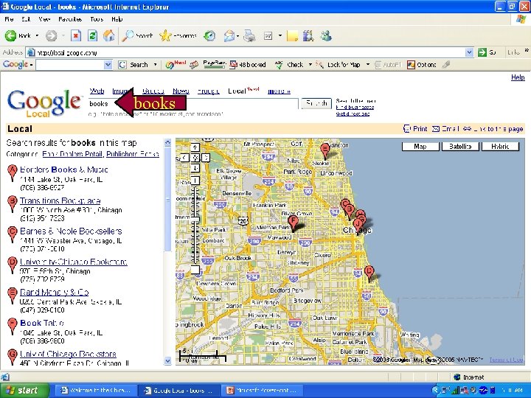Select the Map view button
This screenshot has width=531, height=398.
pos(420,146)
